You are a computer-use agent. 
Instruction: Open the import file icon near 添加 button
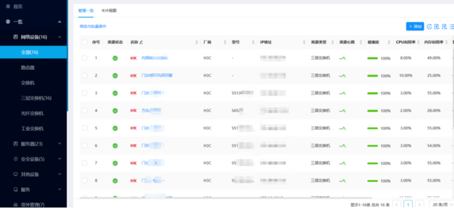pos(437,26)
